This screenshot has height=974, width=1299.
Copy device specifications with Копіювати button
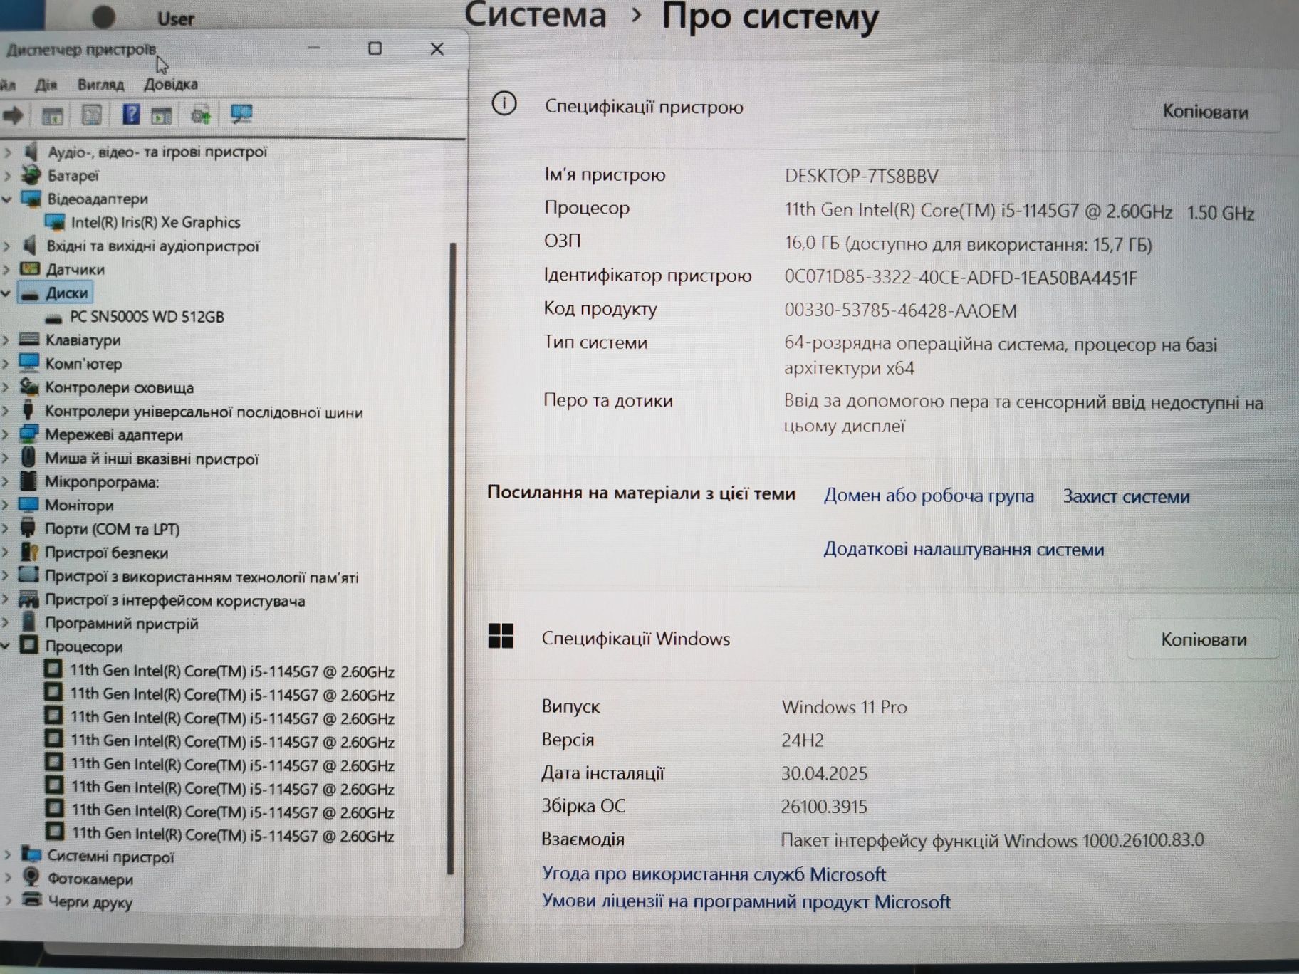point(1205,112)
